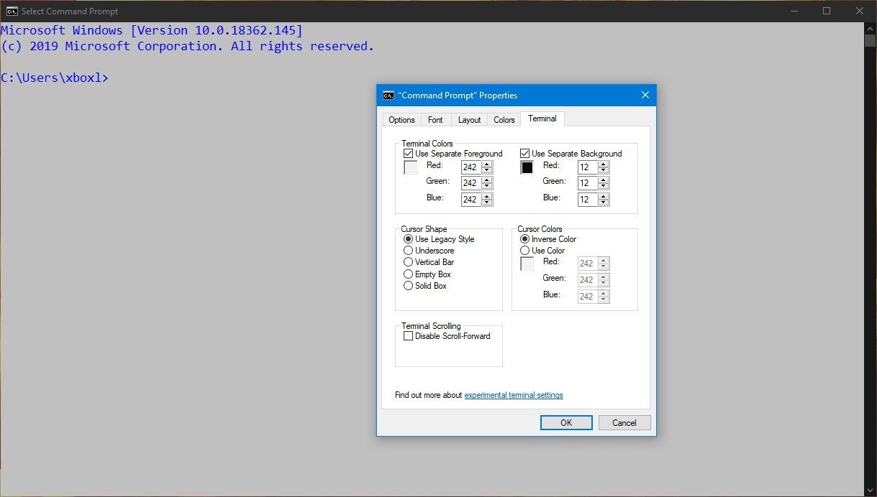Close the Command Prompt Properties dialog
Image resolution: width=877 pixels, height=497 pixels.
[x=645, y=95]
